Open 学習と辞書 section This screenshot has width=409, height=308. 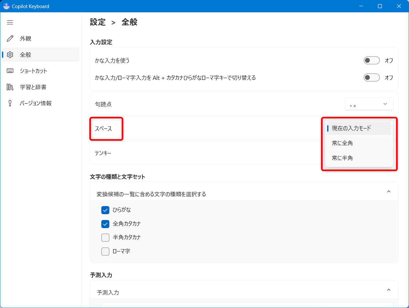click(x=41, y=87)
